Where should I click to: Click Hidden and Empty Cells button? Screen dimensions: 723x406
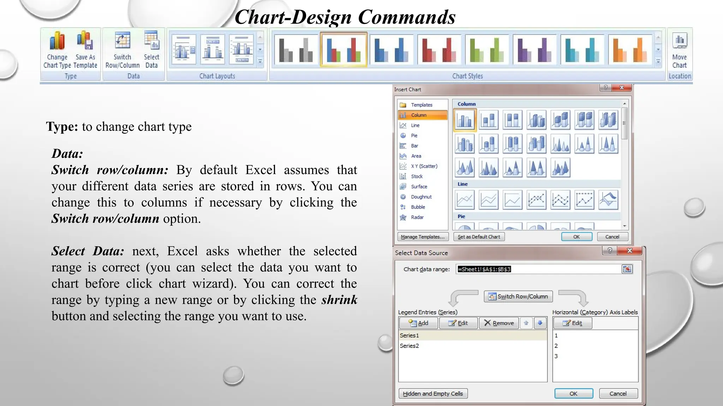(433, 393)
